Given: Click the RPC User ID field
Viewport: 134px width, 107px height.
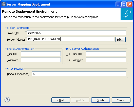Looking at the screenshot, I should coord(106,54).
